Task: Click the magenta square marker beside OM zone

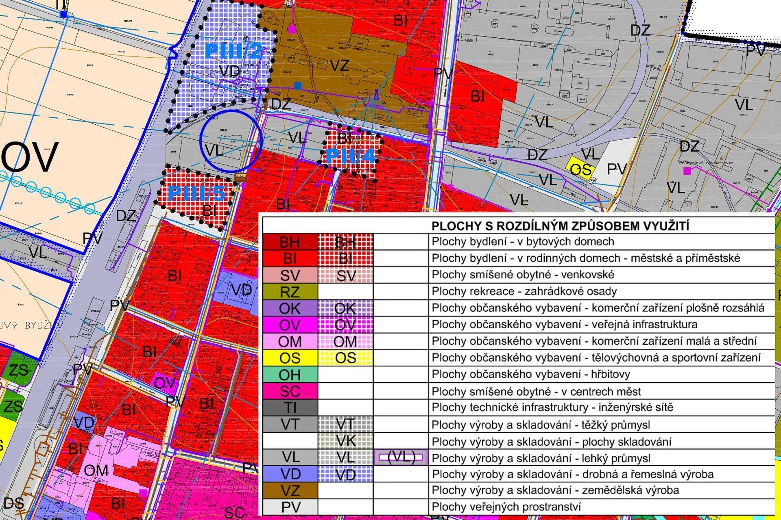Action: click(x=143, y=492)
